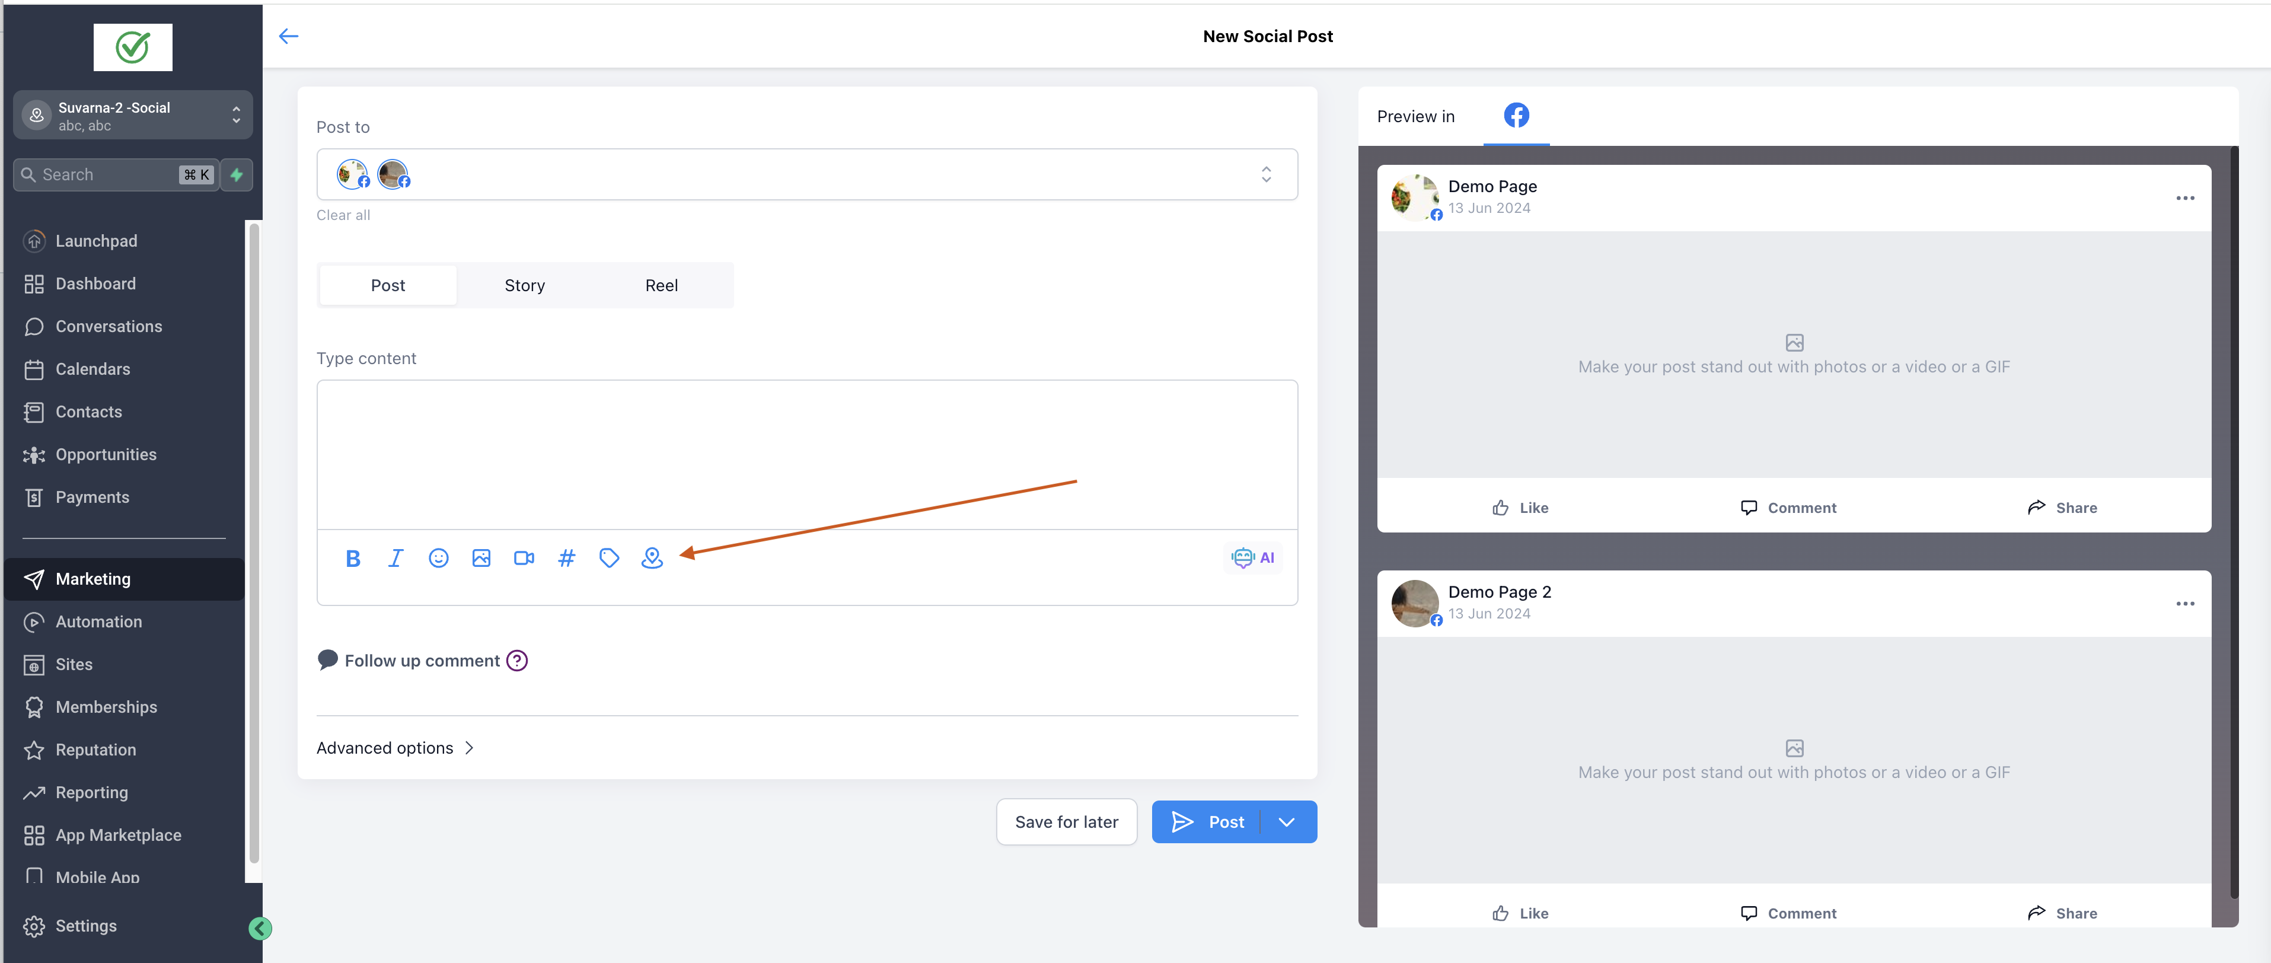The width and height of the screenshot is (2271, 963).
Task: Open Automation in the sidebar menu
Action: coord(99,621)
